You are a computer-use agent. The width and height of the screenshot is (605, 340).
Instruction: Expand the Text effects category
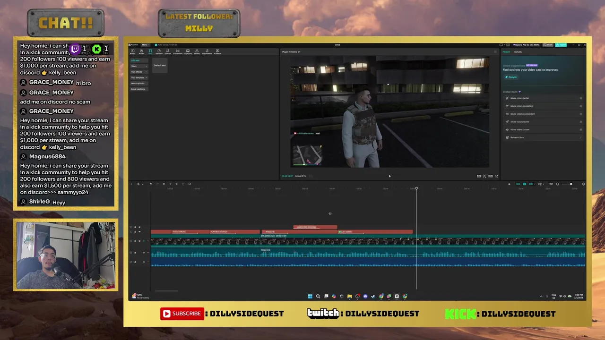[138, 72]
